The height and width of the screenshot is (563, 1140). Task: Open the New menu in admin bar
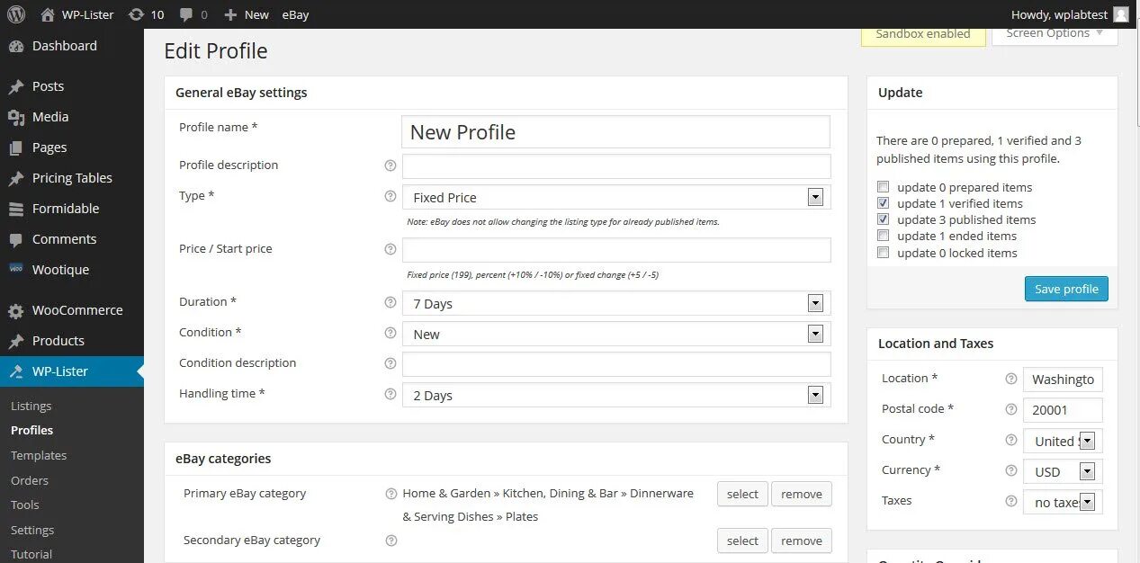point(246,14)
